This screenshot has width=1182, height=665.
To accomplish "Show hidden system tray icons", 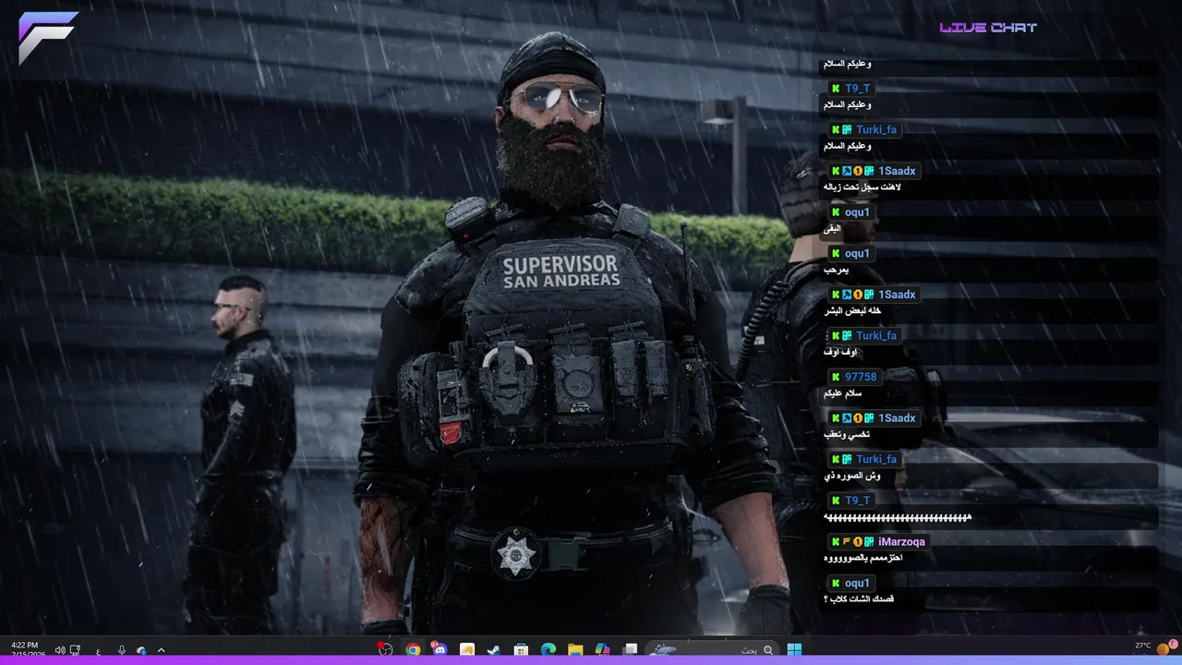I will point(161,650).
